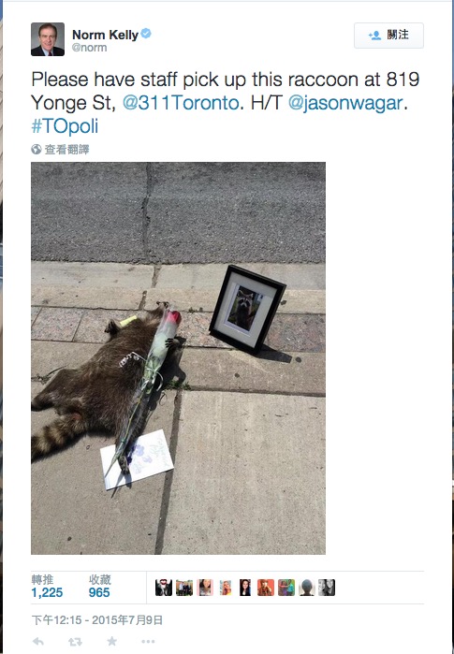Image resolution: width=454 pixels, height=654 pixels.
Task: View the 1,225 retweets list
Action: (47, 587)
